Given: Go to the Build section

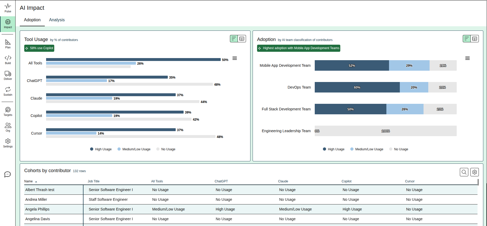Looking at the screenshot, I should (8, 60).
